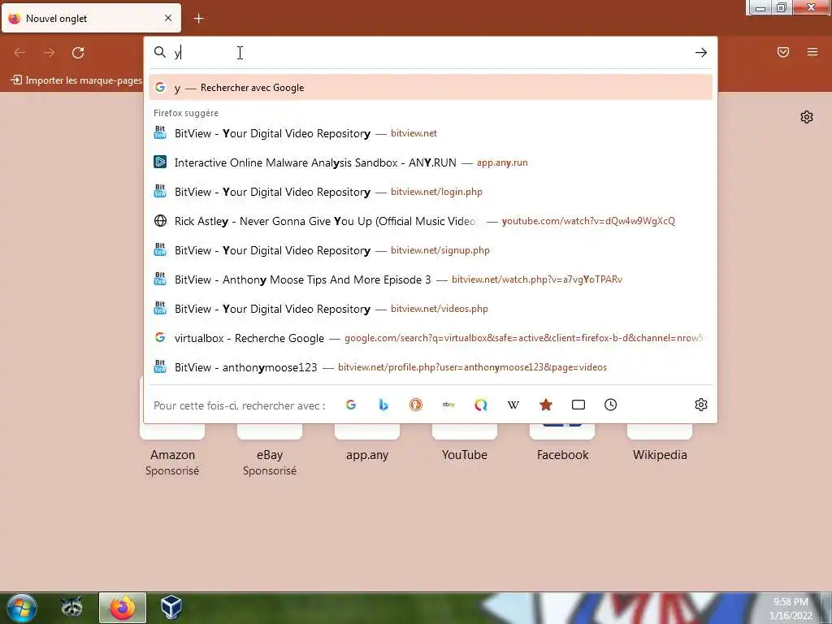This screenshot has height=624, width=832.
Task: Select the Nouvel onglet tab
Action: (91, 18)
